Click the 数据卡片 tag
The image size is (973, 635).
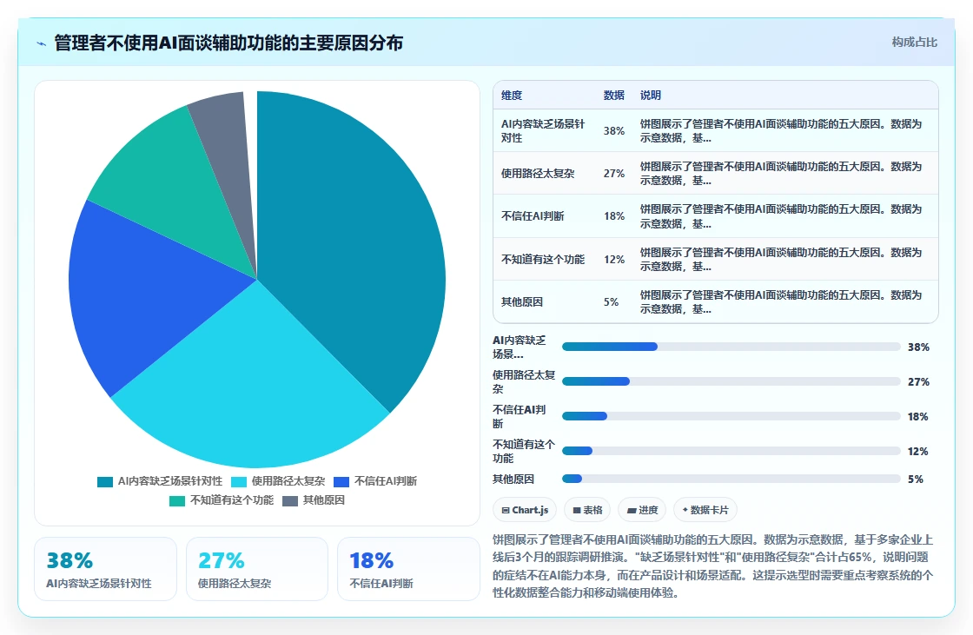pos(705,510)
